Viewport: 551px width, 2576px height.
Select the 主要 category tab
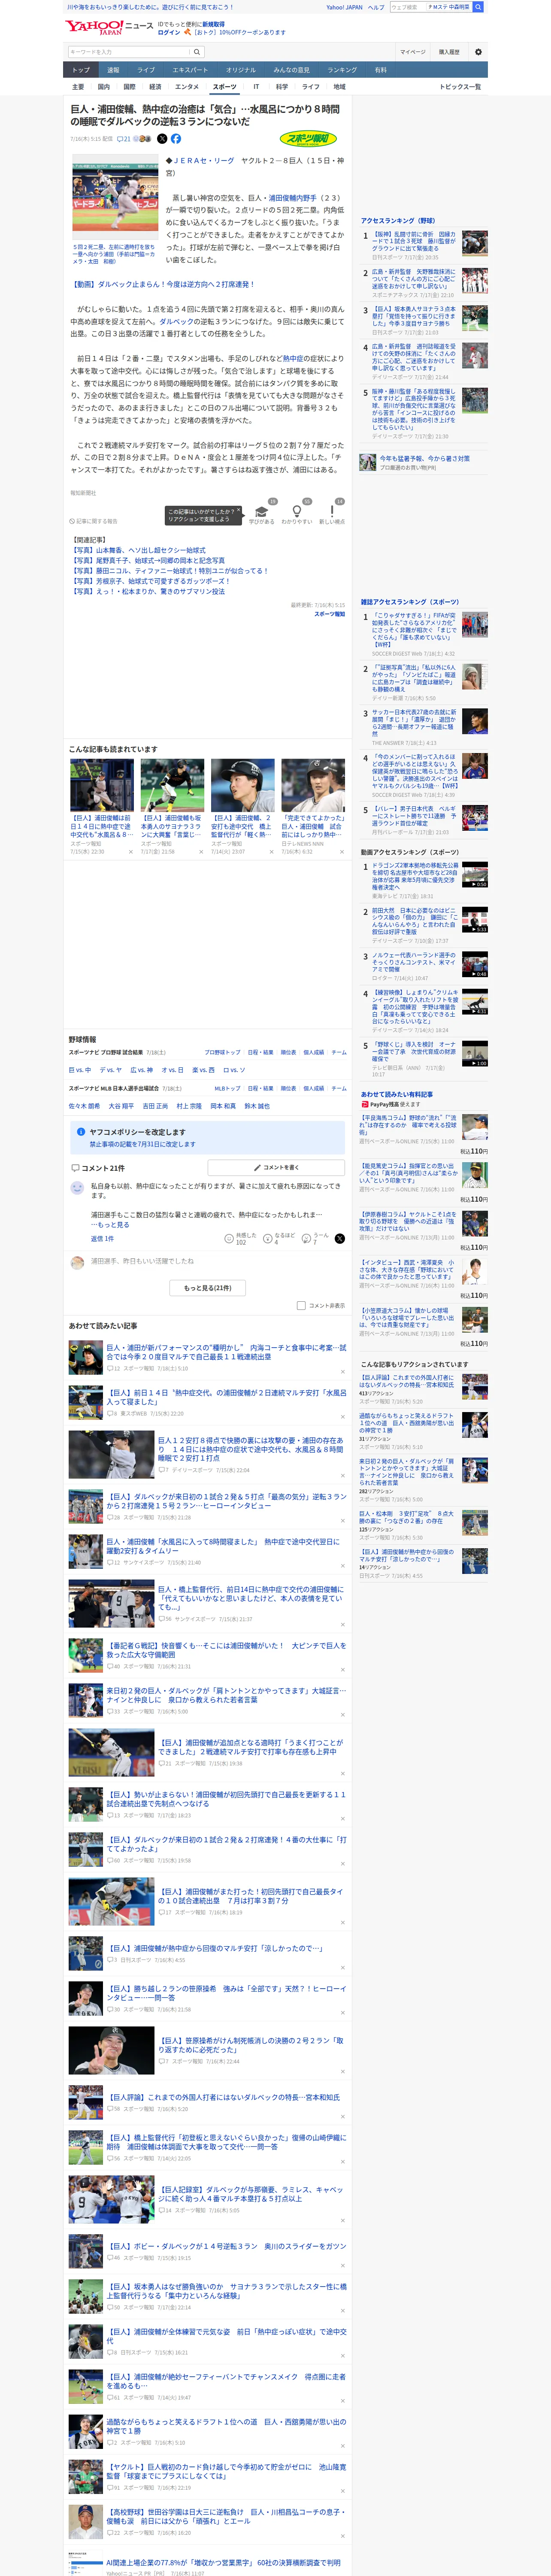click(78, 87)
